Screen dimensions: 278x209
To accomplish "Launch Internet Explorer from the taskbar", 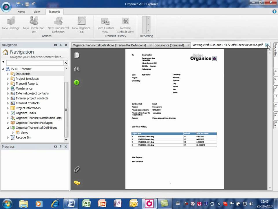I will point(55,204).
